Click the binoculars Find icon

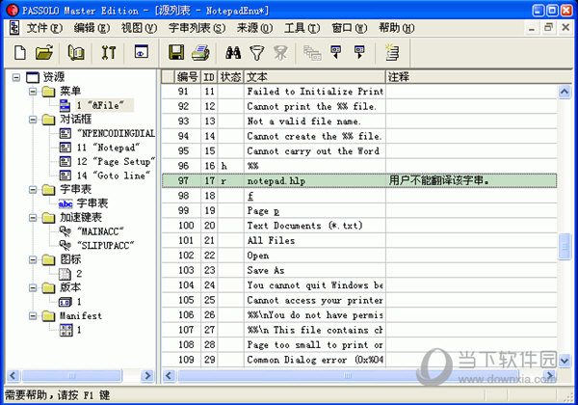coord(232,52)
